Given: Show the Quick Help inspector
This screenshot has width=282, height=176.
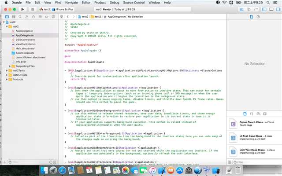Looking at the screenshot, I should [x=259, y=17].
